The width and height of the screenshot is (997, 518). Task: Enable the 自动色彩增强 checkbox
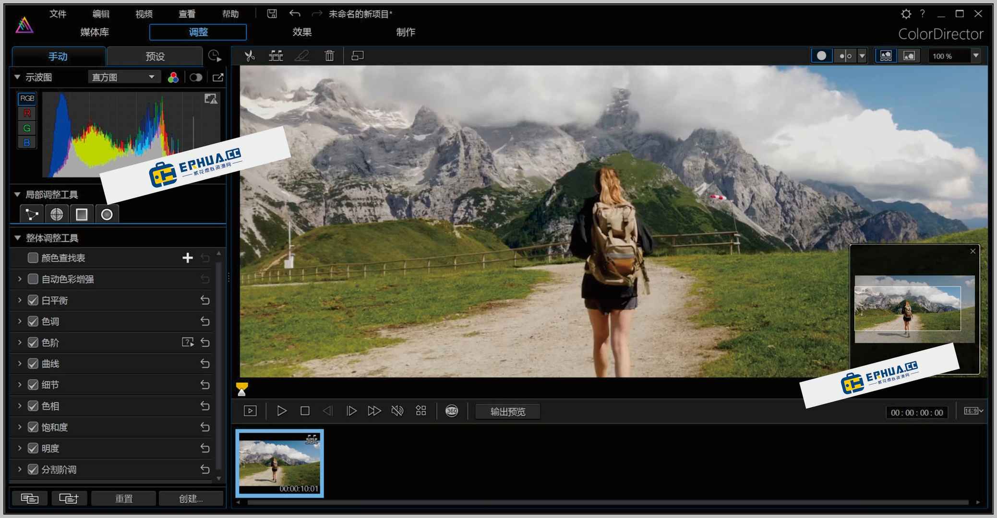(x=33, y=279)
